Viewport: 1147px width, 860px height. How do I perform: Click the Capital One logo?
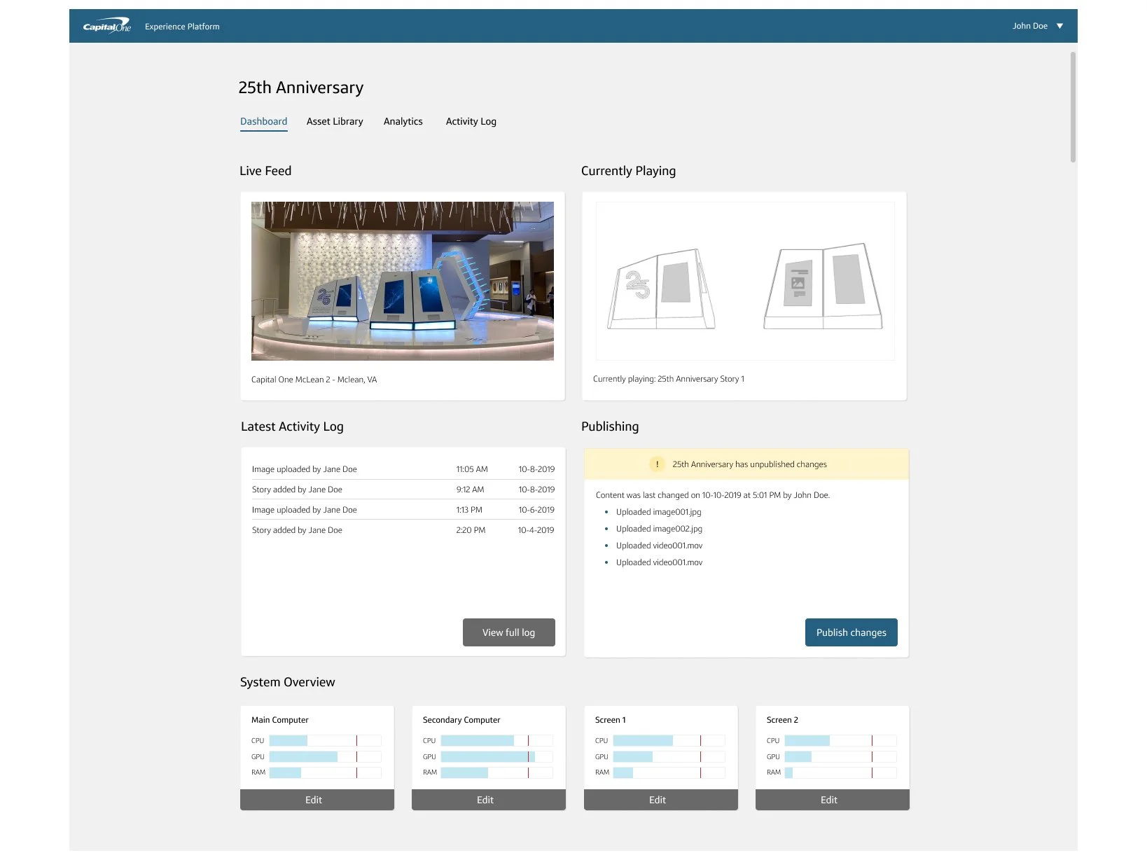point(107,26)
